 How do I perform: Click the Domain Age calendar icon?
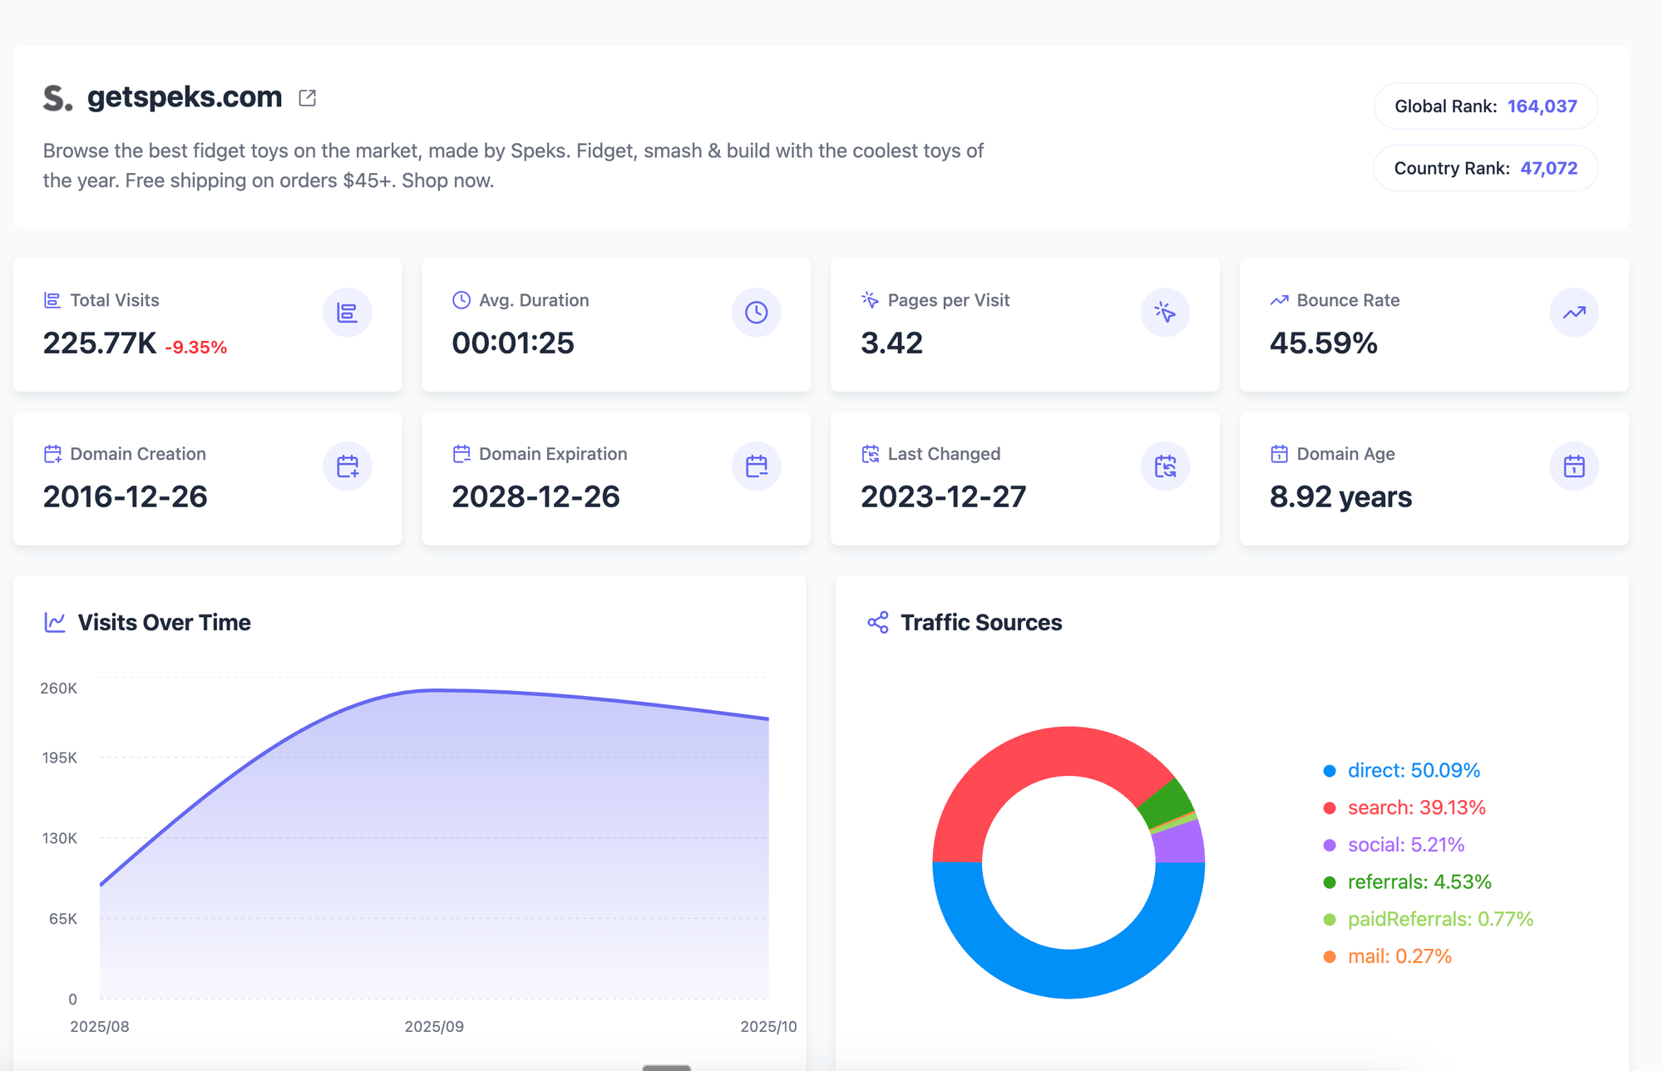point(1573,466)
